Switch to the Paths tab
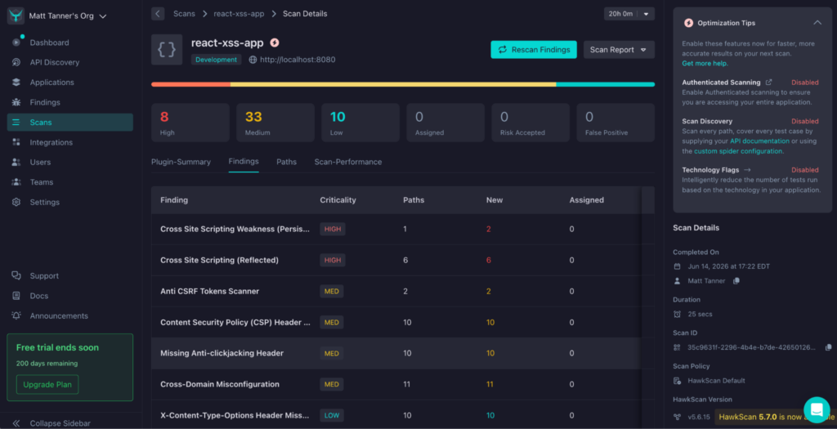 point(287,162)
